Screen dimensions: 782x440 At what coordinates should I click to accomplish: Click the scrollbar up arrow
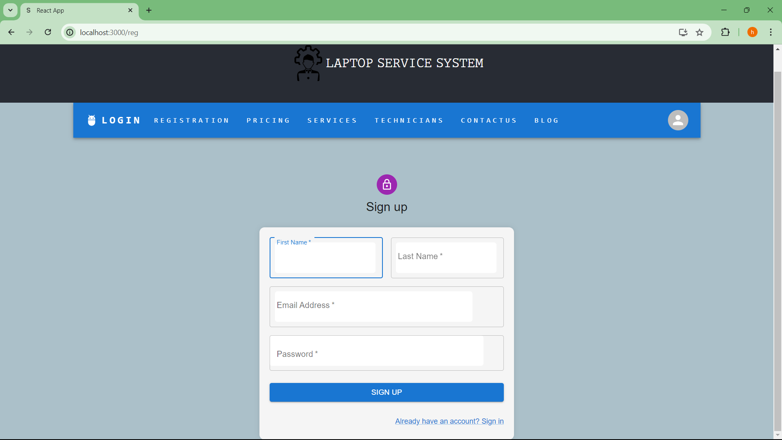point(778,49)
